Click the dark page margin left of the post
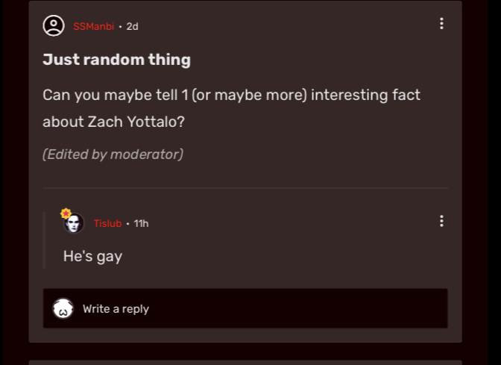501x365 pixels. click(x=14, y=182)
